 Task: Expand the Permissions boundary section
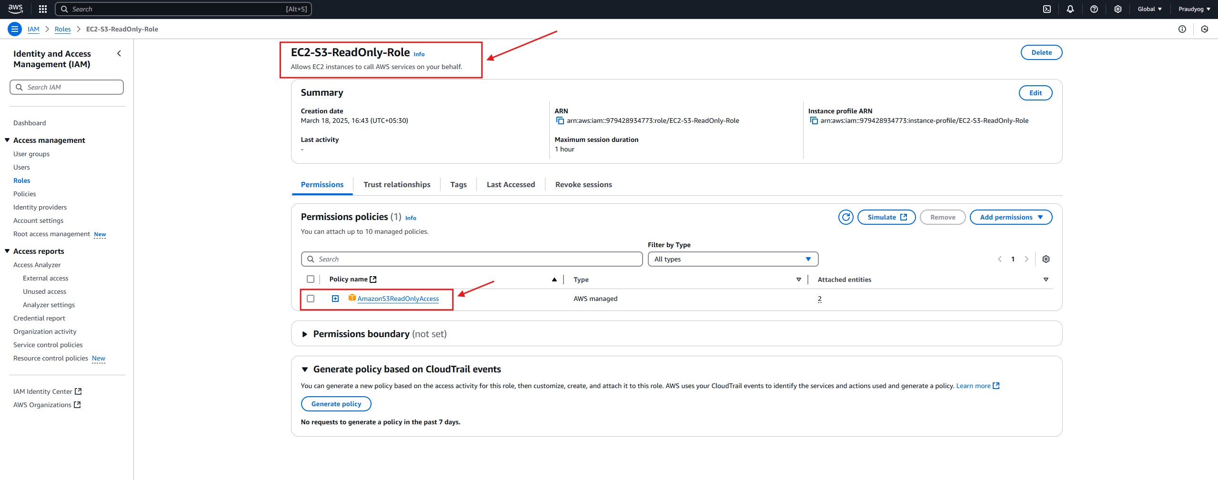point(305,334)
